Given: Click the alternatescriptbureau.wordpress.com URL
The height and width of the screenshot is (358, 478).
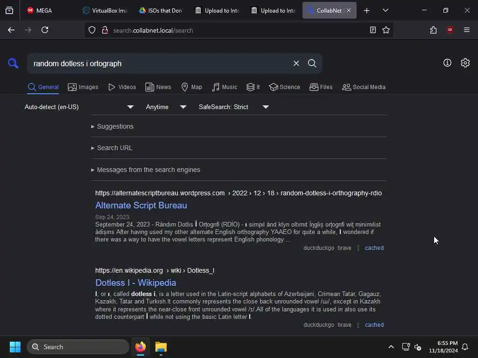Looking at the screenshot, I should (x=239, y=193).
